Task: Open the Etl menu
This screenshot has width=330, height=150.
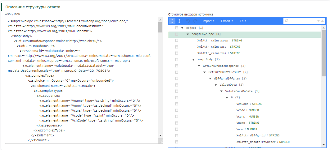Action: (243, 21)
